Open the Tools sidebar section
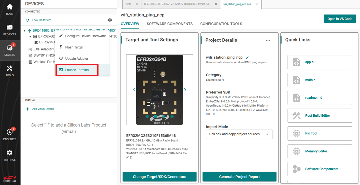This screenshot has height=185, width=360. pos(9,71)
